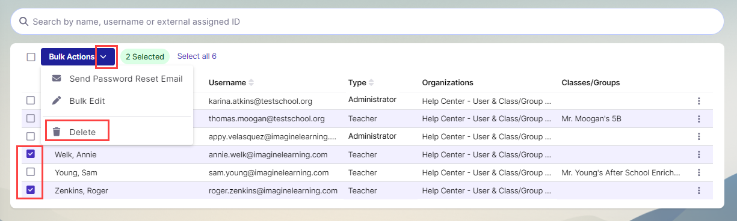
Task: Collapse the Bulk Actions dropdown chevron
Action: point(103,57)
